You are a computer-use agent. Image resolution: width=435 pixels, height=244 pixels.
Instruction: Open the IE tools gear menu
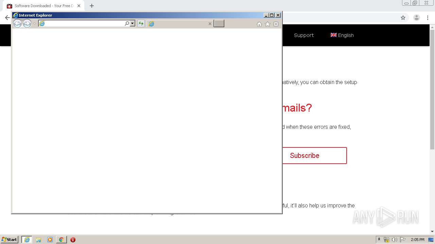[x=276, y=24]
